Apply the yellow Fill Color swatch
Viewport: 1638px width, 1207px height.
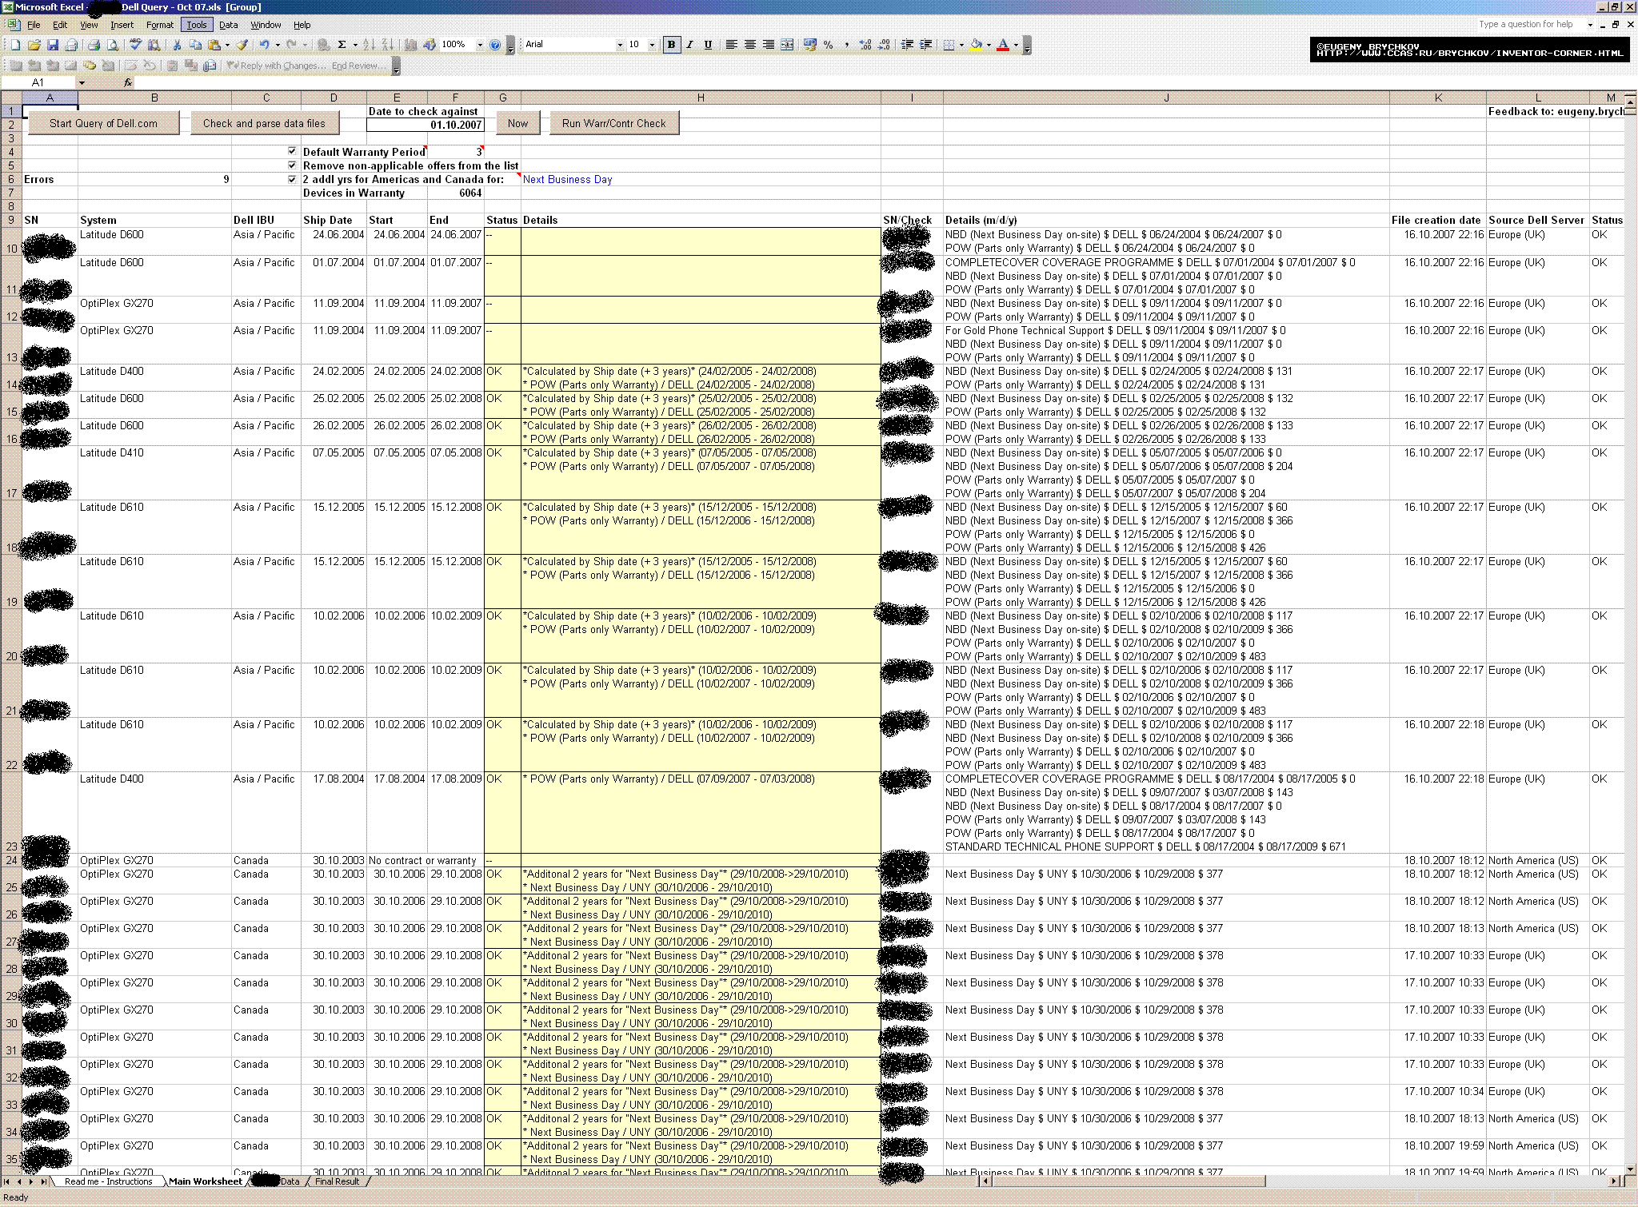(976, 45)
